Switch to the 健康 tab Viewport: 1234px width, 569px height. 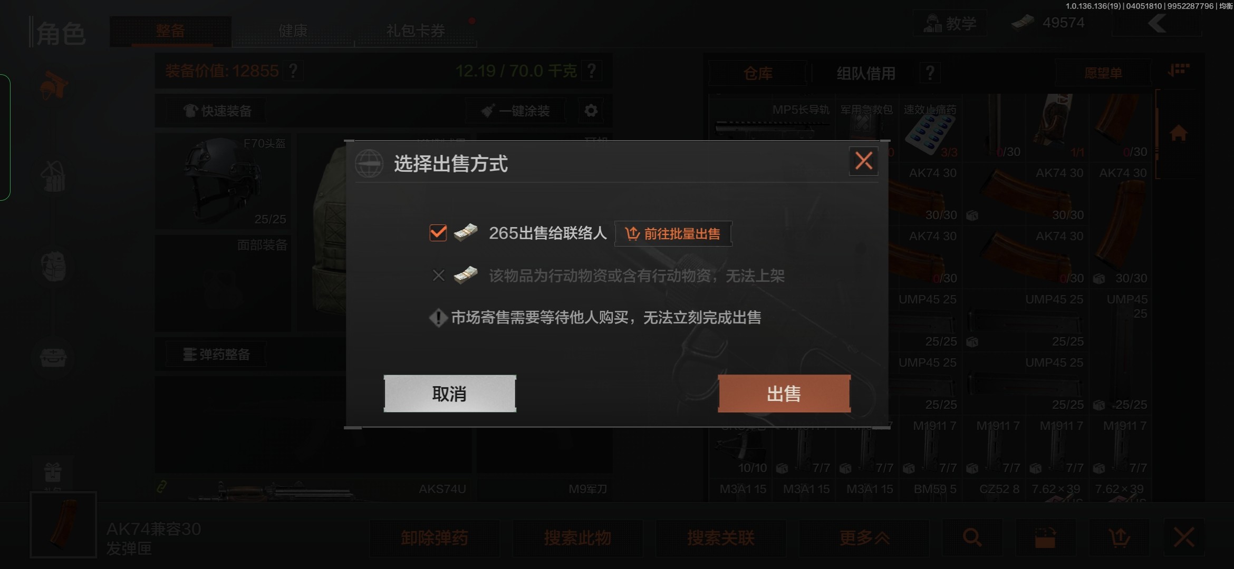click(x=293, y=31)
